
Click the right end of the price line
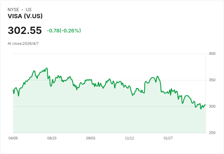[x=205, y=105]
